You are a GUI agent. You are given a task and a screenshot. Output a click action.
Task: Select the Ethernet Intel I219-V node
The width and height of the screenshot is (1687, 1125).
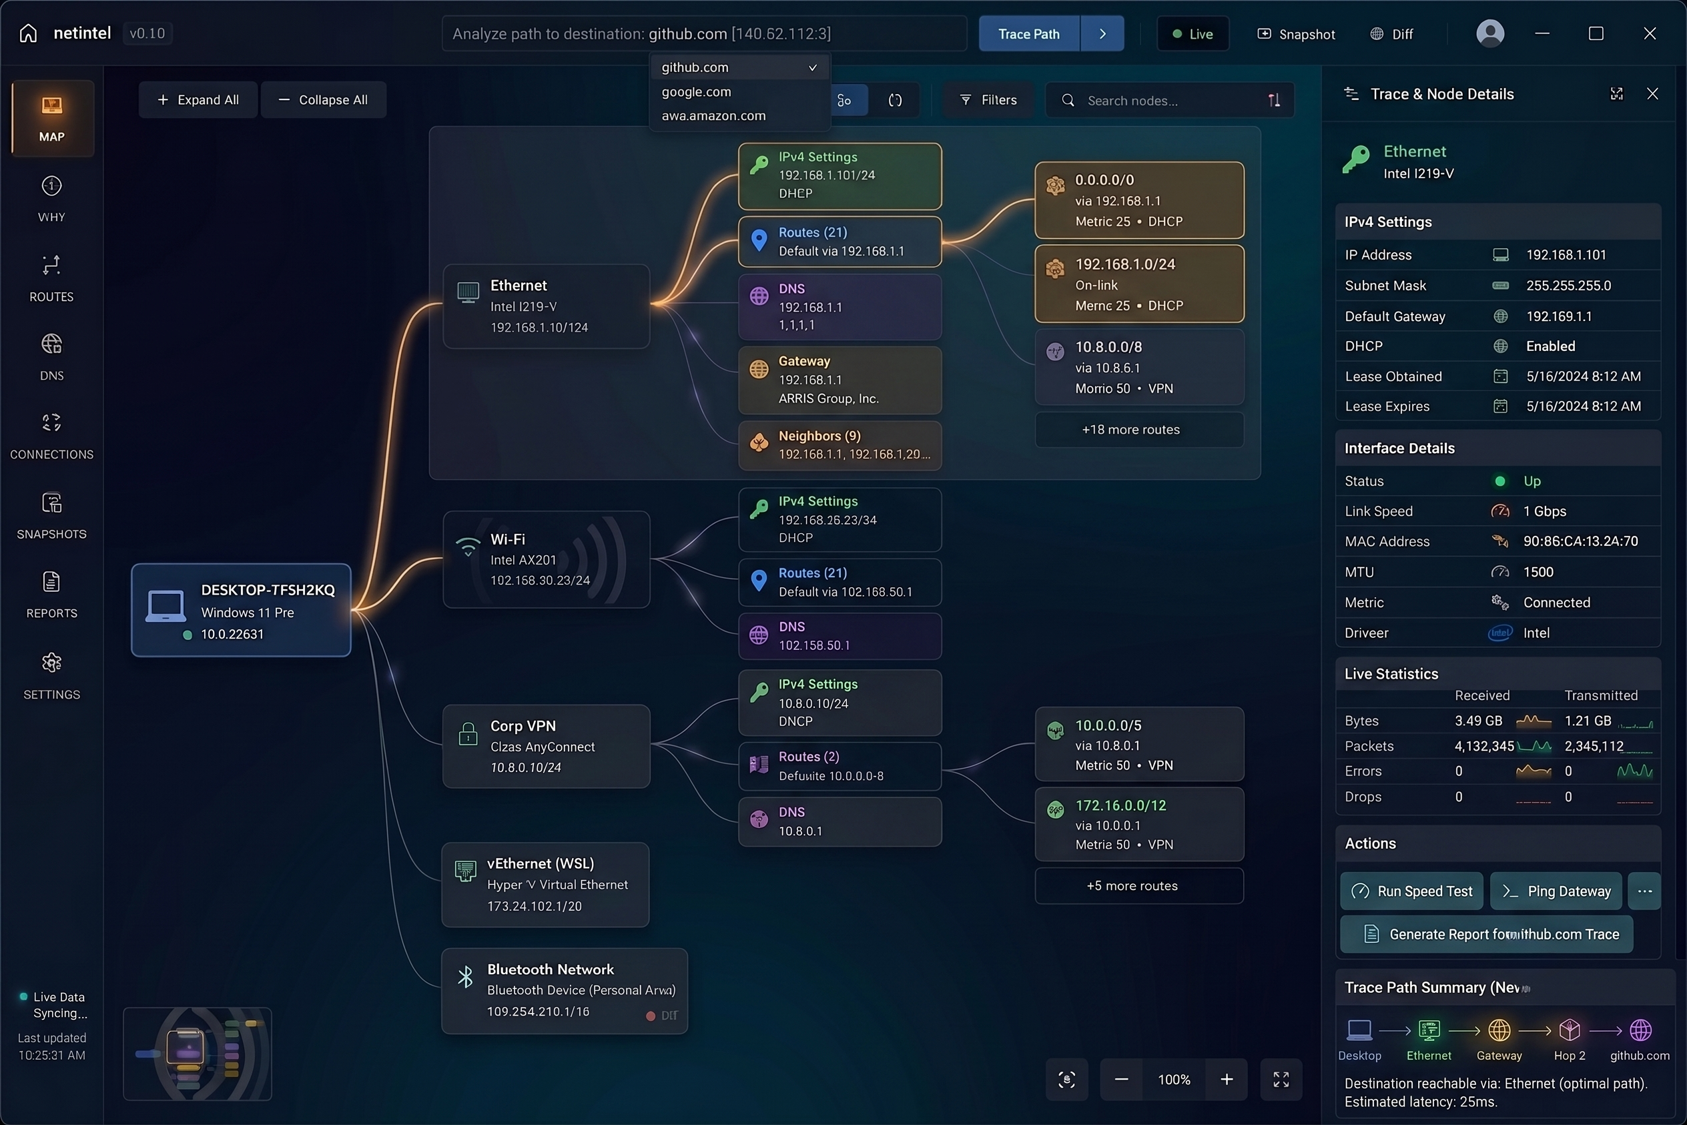click(x=547, y=306)
